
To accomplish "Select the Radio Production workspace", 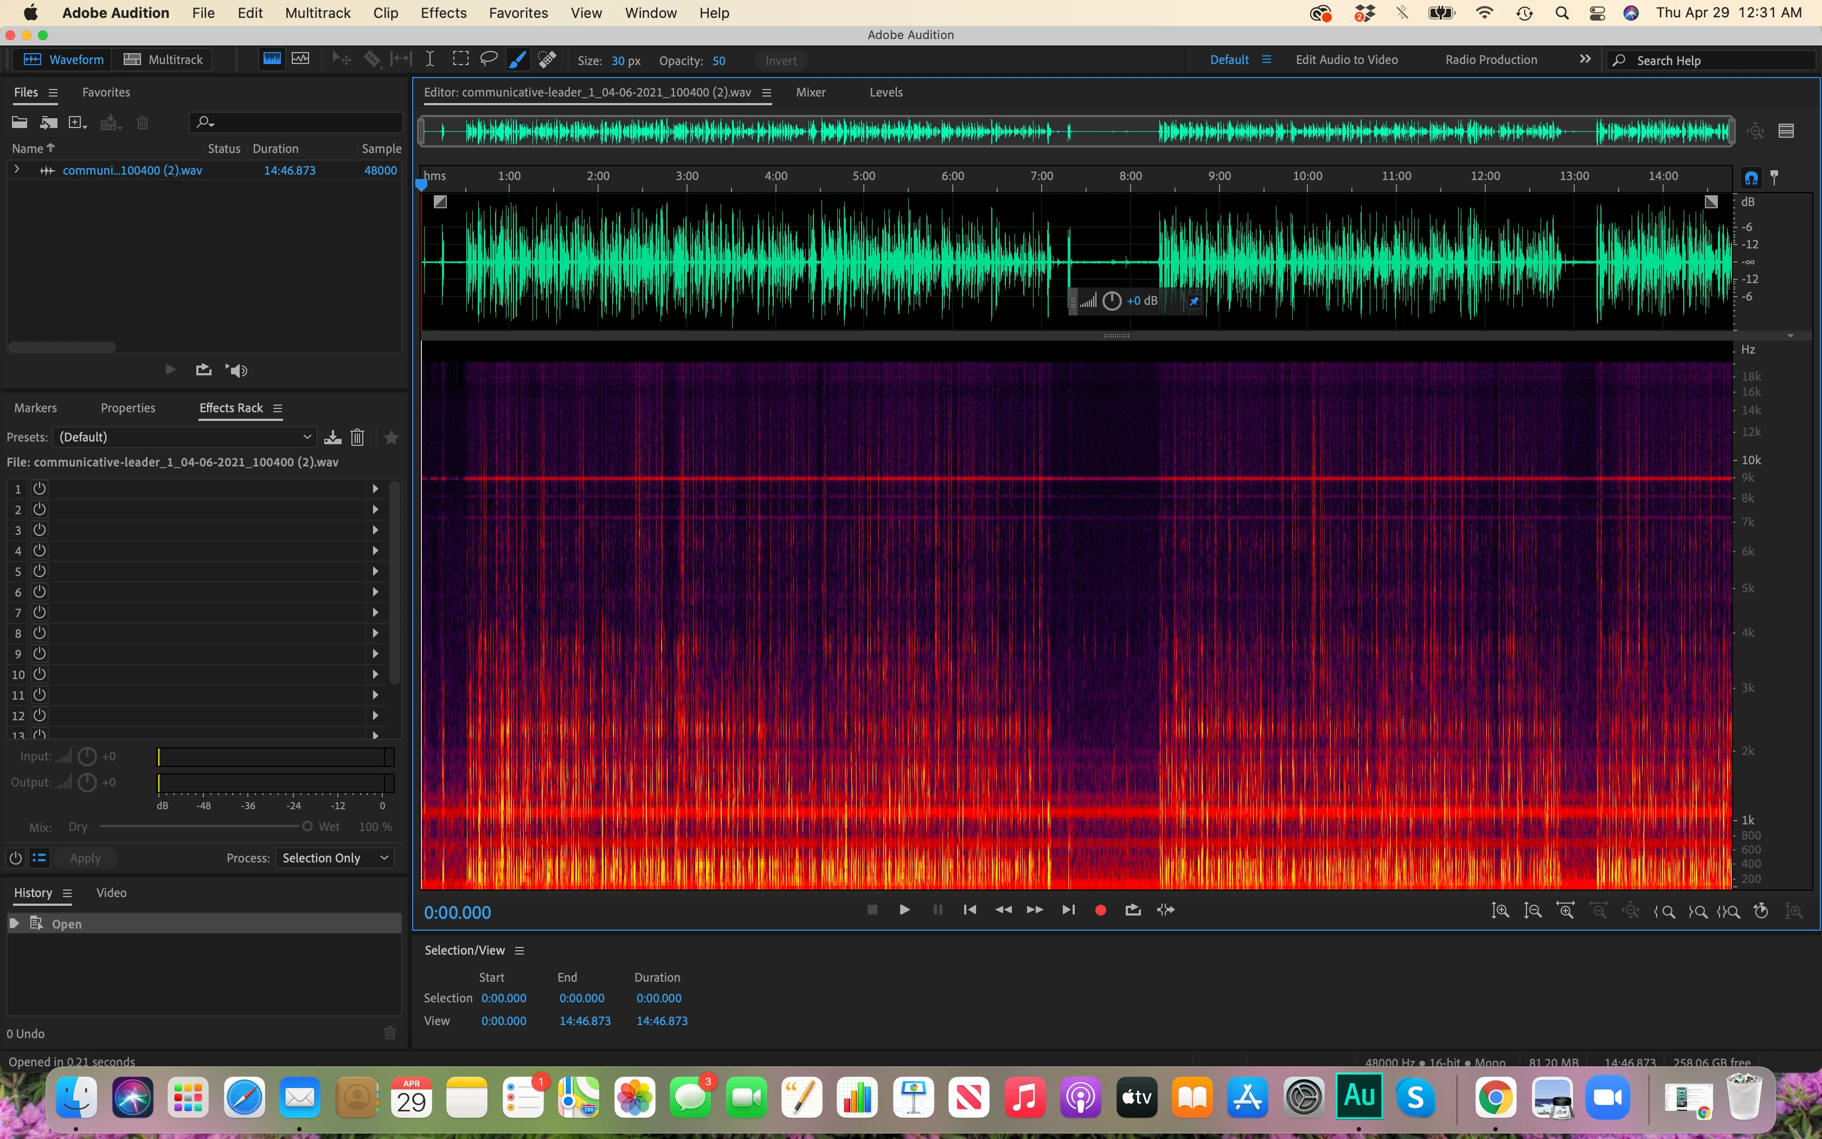I will 1491,60.
